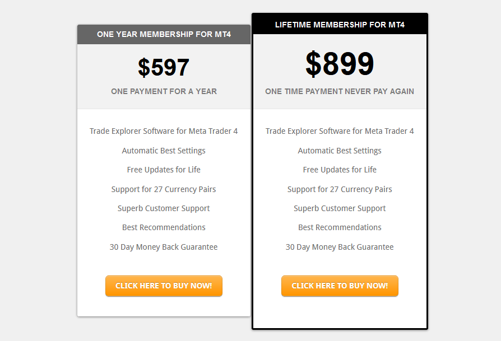Click 'Trade Explorer Software' in lifetime plan
Screen dimensions: 501x341
click(340, 131)
